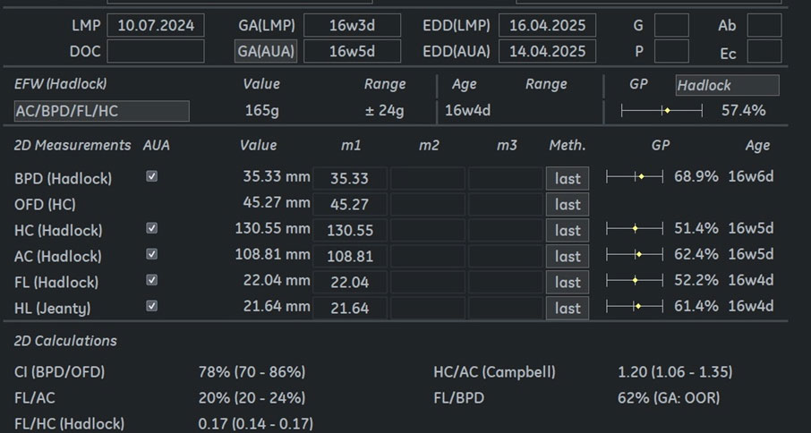Click the Gravida (G) input box
The width and height of the screenshot is (811, 433).
click(673, 25)
